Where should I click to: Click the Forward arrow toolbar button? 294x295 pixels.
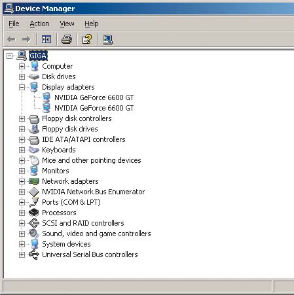(x=26, y=39)
